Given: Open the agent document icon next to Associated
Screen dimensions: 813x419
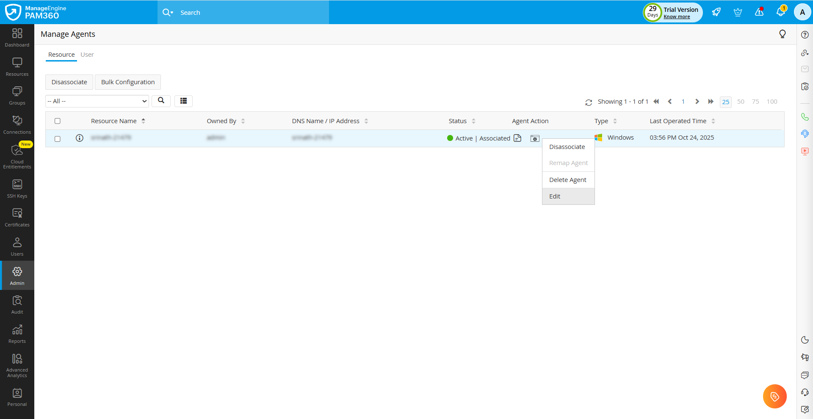Looking at the screenshot, I should click(517, 138).
